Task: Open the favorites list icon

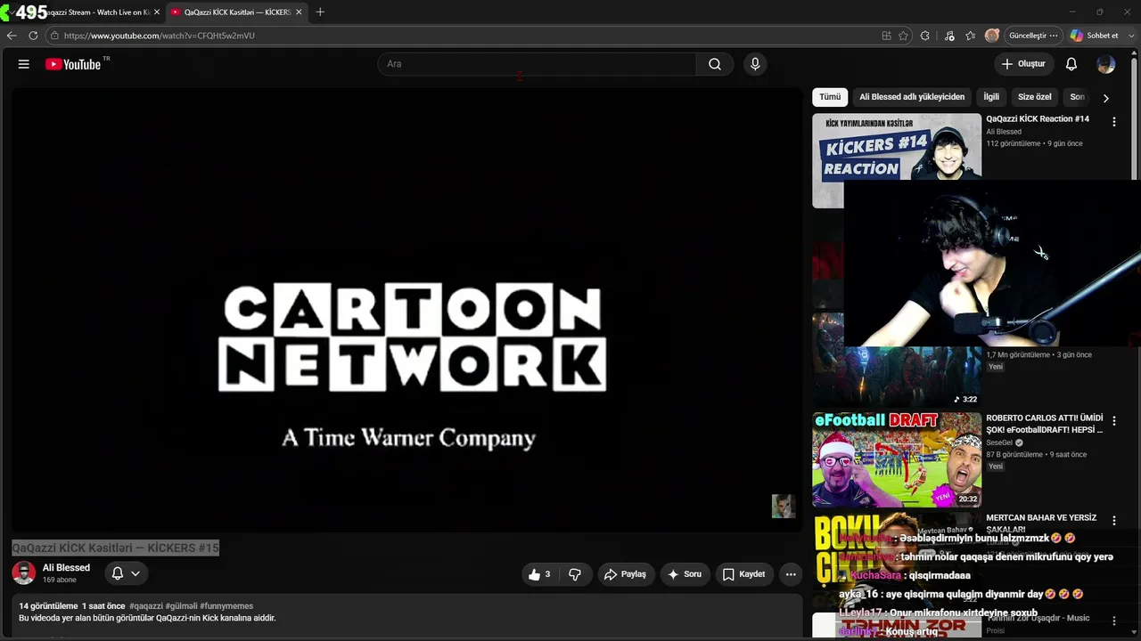Action: pyautogui.click(x=971, y=36)
